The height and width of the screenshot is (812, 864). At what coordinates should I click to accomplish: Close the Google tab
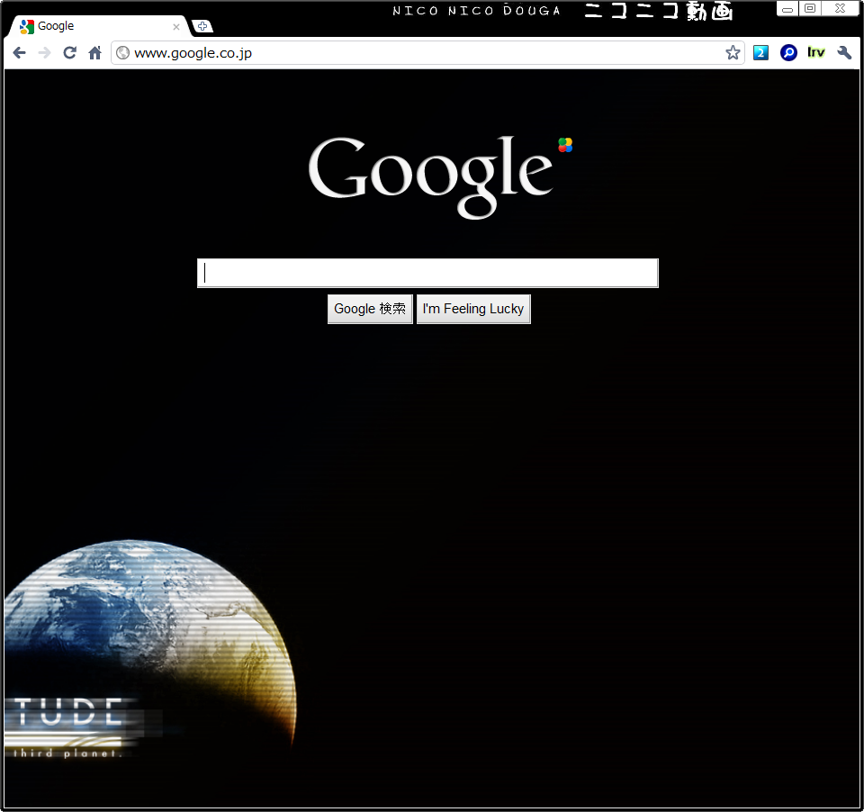click(x=176, y=26)
